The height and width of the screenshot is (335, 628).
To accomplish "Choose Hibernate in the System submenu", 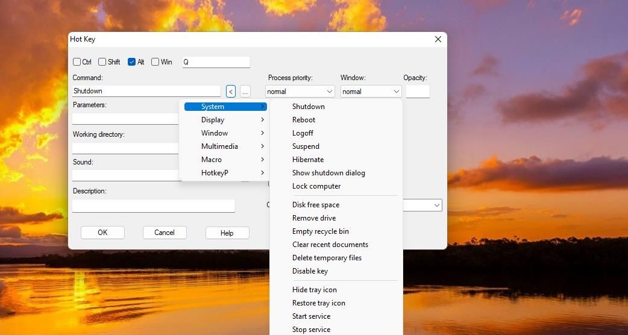I will 308,160.
